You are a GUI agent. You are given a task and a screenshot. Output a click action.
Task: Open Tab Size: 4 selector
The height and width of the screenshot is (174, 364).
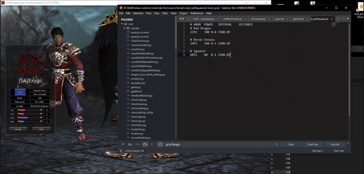tap(317, 151)
